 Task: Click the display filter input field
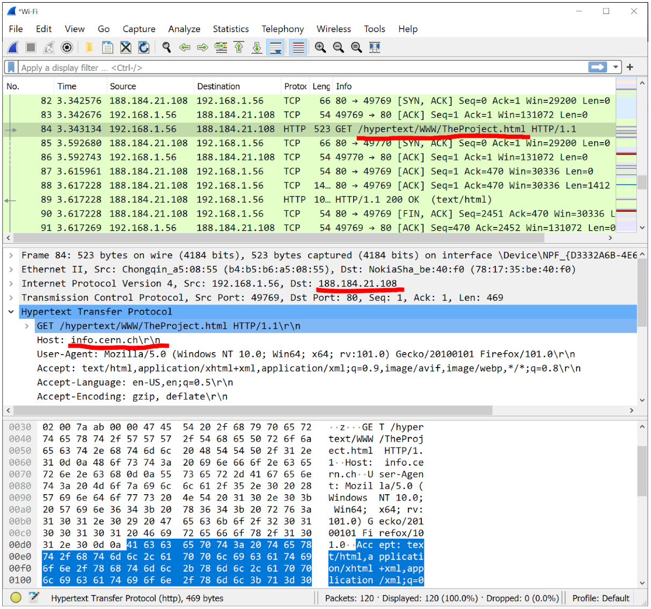click(x=303, y=68)
